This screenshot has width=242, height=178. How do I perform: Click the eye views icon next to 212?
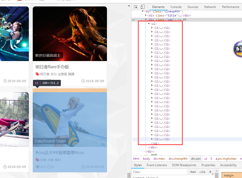pyautogui.click(x=38, y=167)
